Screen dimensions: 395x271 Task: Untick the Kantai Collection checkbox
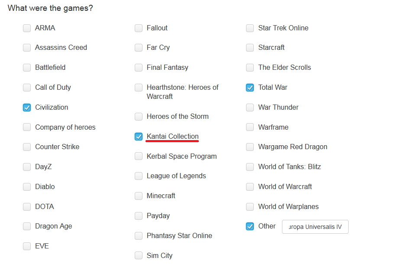coord(139,137)
